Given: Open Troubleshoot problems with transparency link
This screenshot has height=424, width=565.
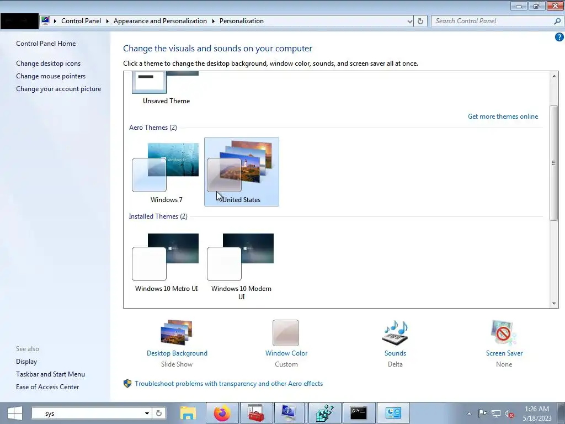Looking at the screenshot, I should pyautogui.click(x=228, y=384).
